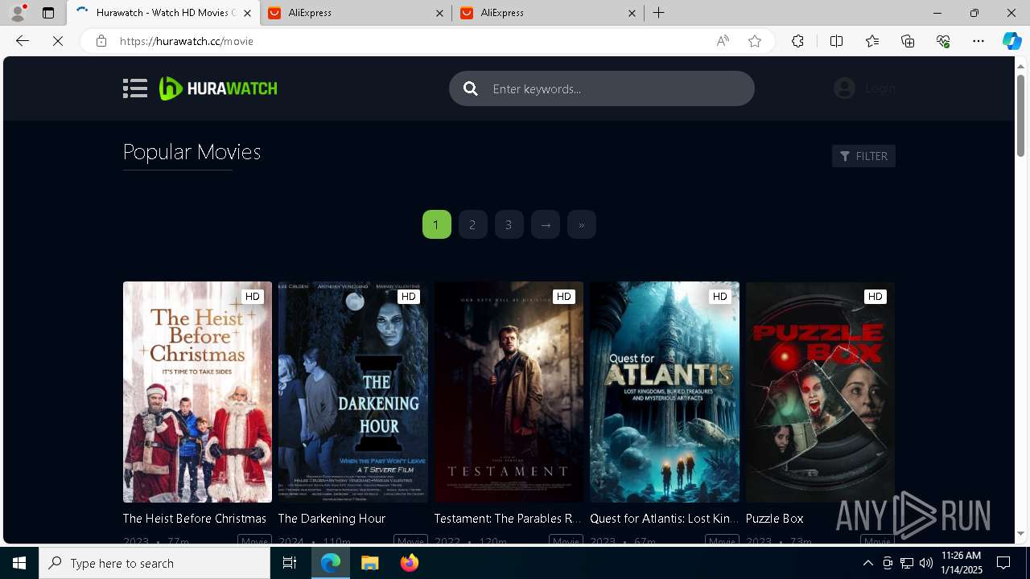
Task: View site information lock icon
Action: click(101, 41)
